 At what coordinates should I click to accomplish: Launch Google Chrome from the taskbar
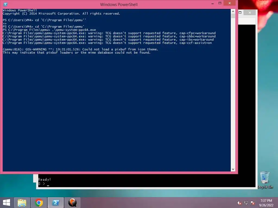39,203
